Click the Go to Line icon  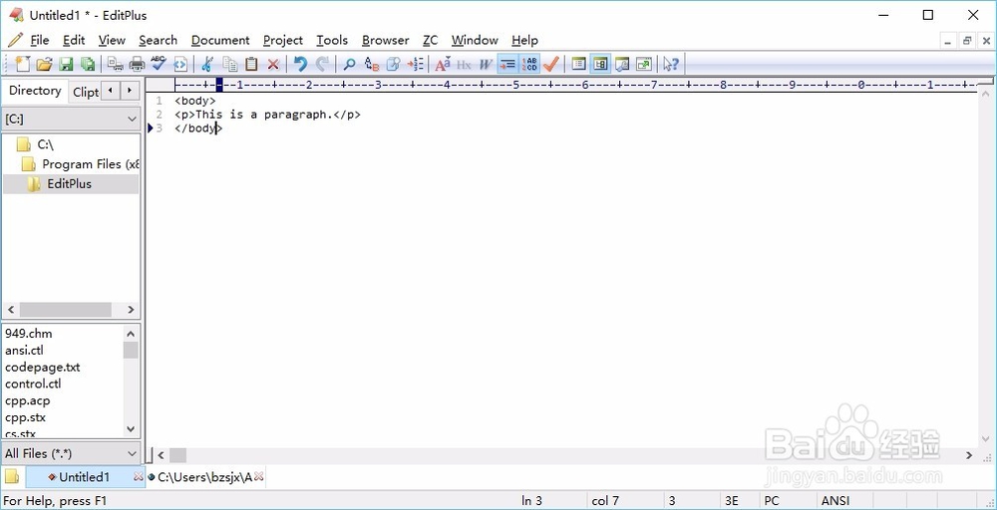[x=415, y=64]
